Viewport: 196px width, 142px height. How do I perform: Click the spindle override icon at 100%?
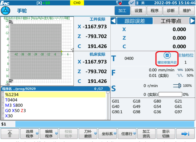[x=177, y=86]
